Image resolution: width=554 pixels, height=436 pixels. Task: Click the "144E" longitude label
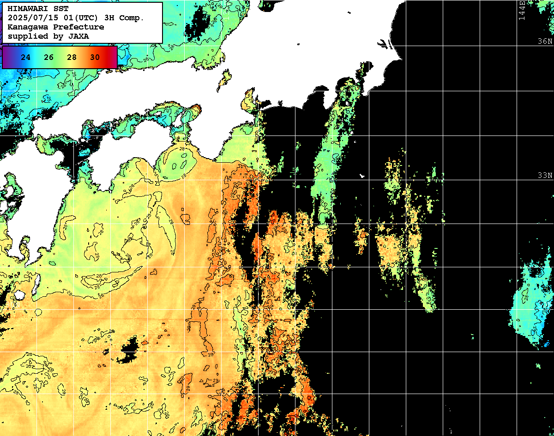522,10
